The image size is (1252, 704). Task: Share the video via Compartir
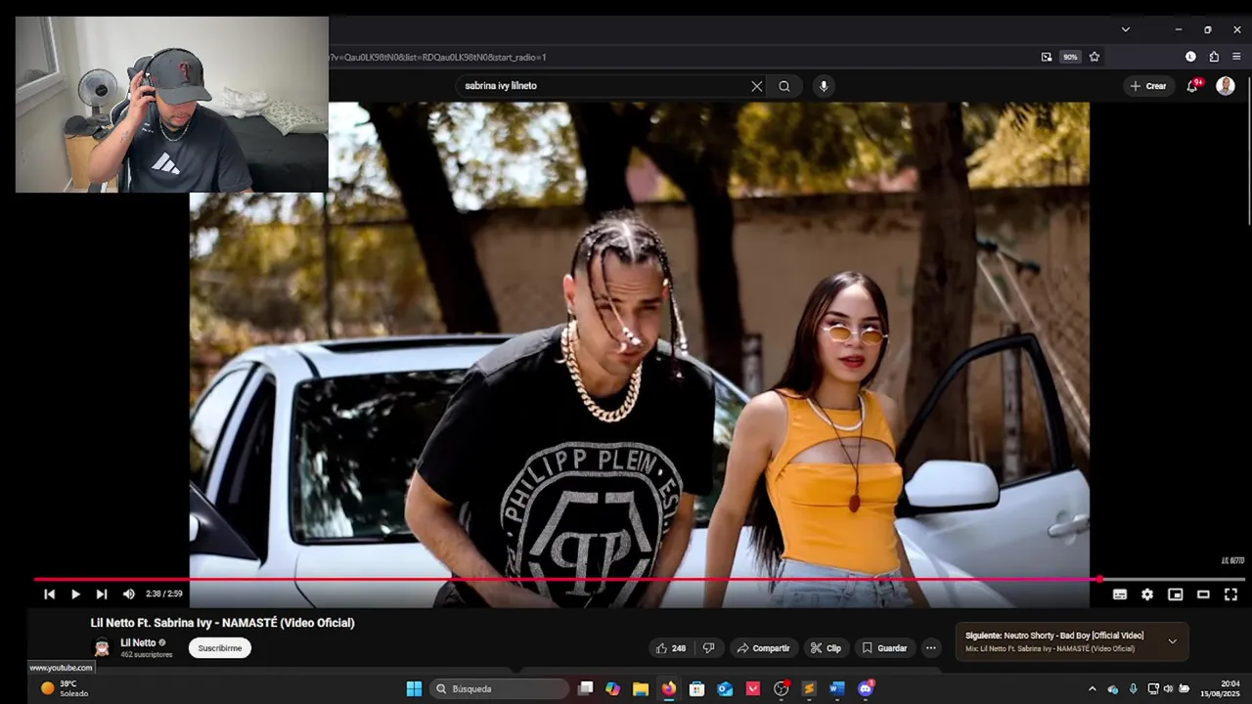coord(763,648)
